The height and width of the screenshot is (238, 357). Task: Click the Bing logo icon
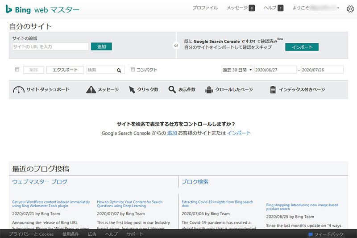coord(8,9)
